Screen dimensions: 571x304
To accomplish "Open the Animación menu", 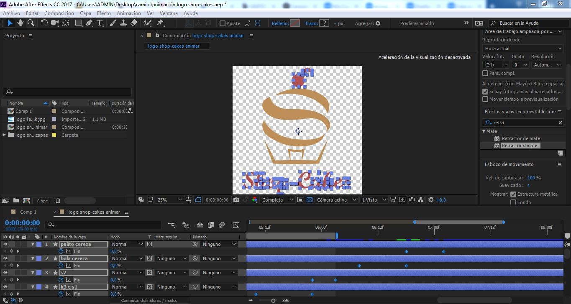I will point(128,13).
